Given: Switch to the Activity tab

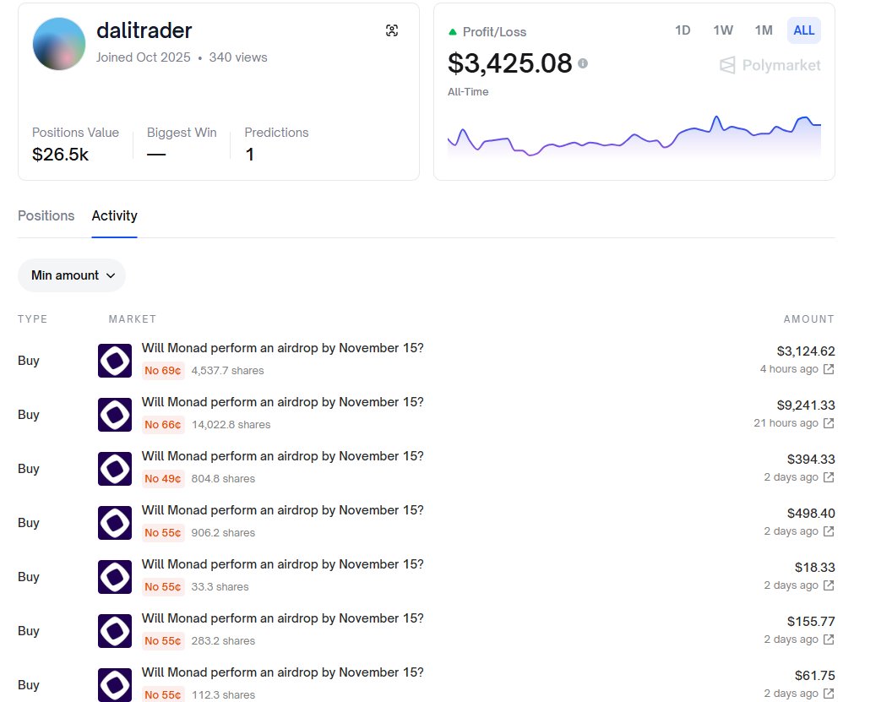Looking at the screenshot, I should tap(114, 215).
